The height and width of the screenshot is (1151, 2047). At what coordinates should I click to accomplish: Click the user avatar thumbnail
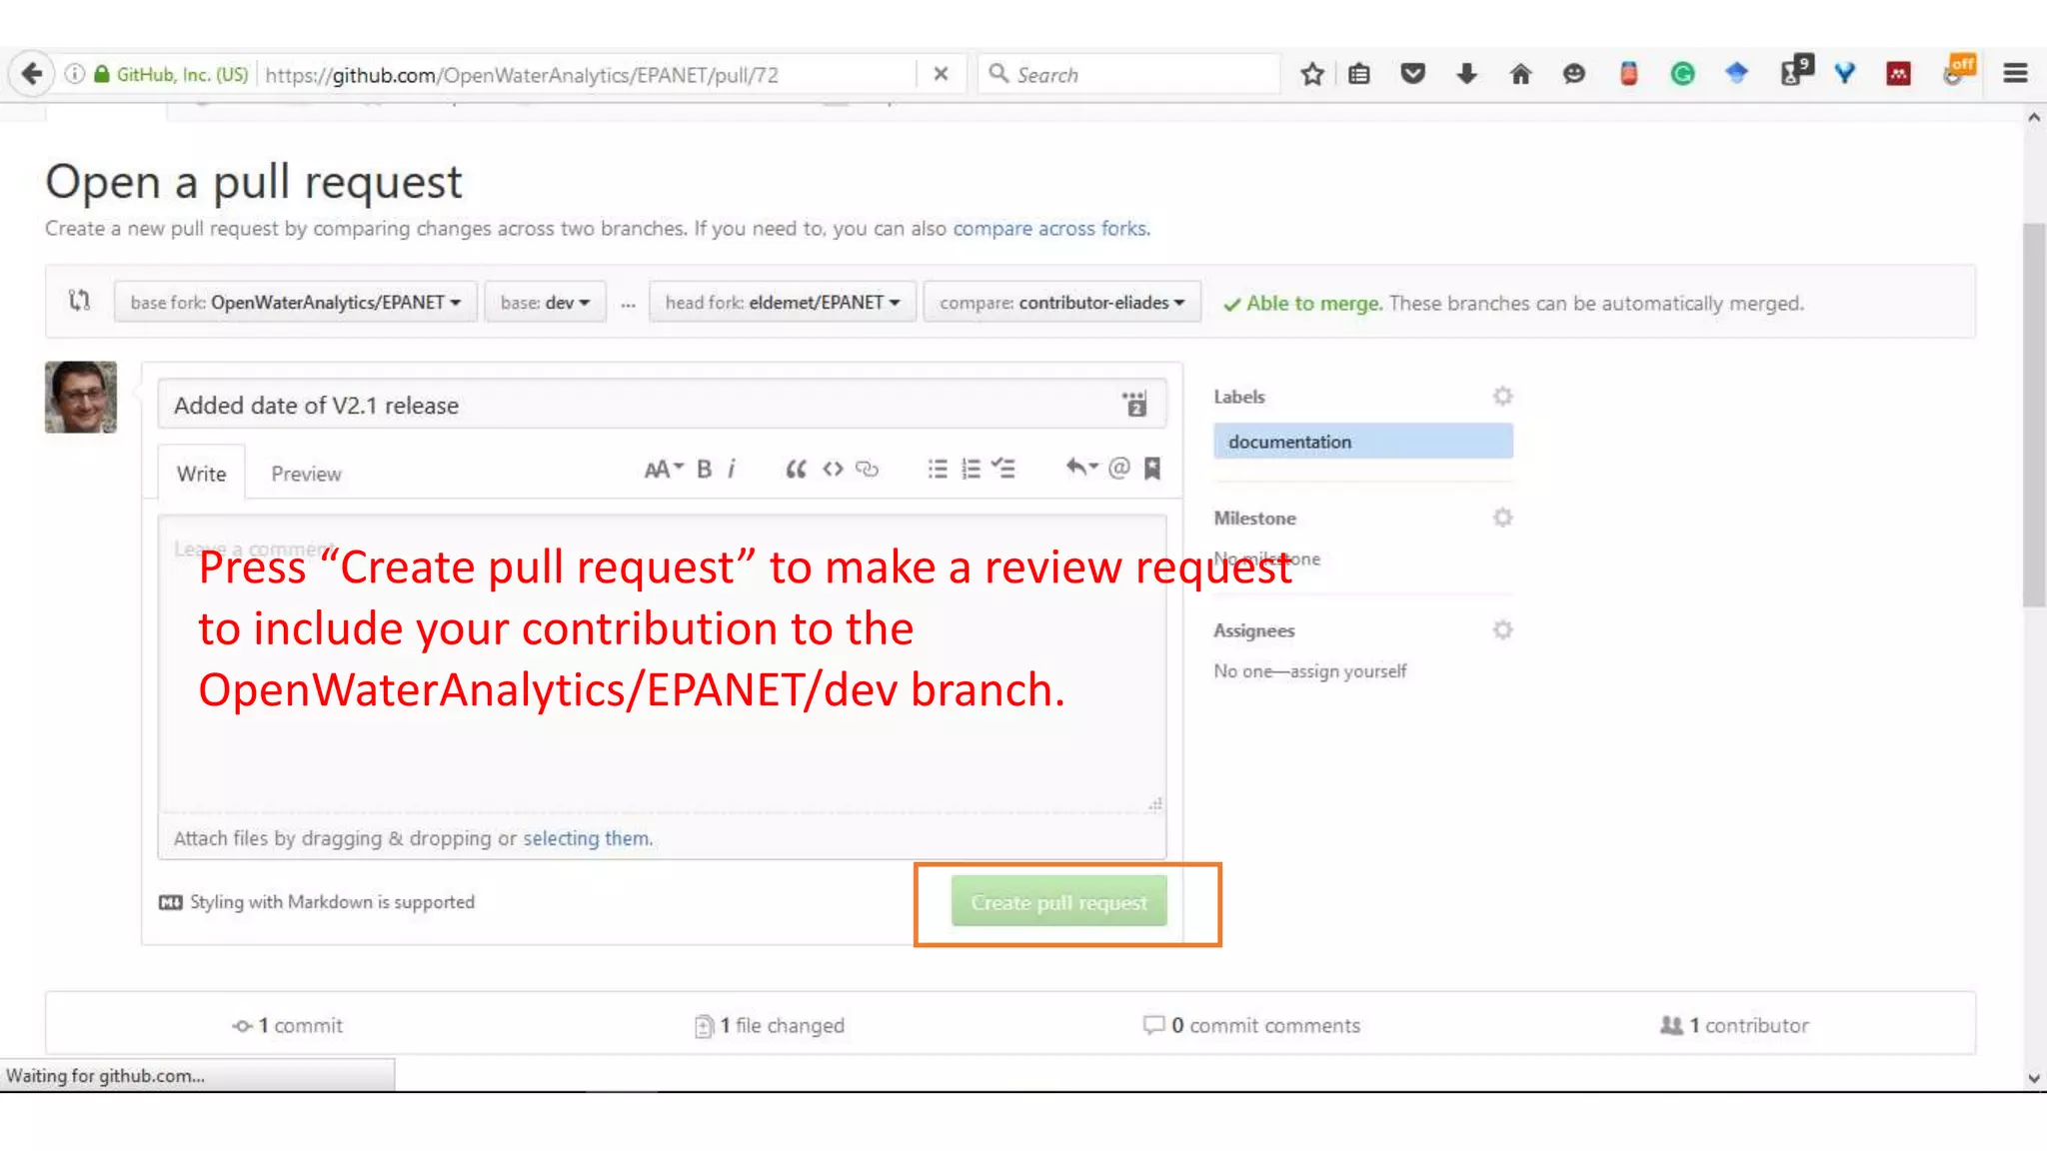[x=81, y=397]
